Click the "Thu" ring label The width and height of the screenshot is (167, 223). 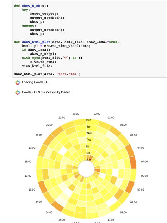click(88, 140)
